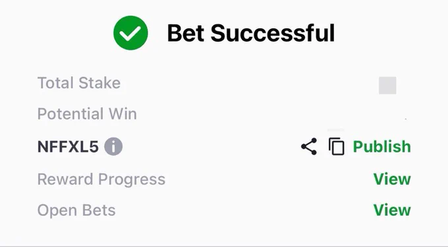Open the info icon beside NFFXL5

tap(113, 146)
